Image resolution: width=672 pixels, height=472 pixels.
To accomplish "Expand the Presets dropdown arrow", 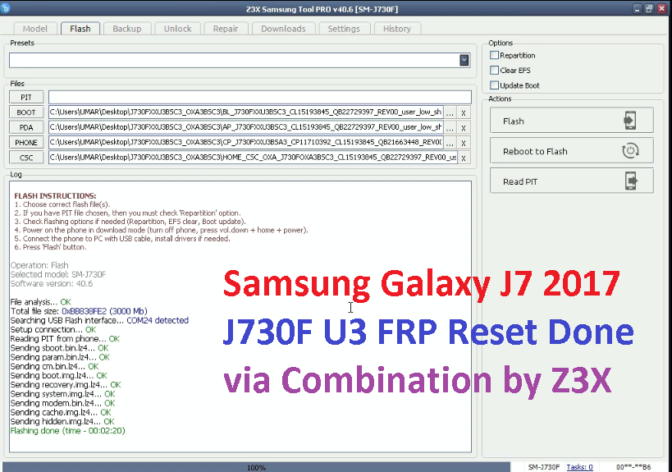I will click(464, 60).
